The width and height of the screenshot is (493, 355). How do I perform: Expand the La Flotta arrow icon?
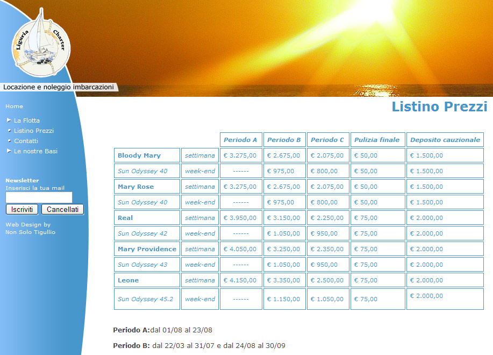9,120
